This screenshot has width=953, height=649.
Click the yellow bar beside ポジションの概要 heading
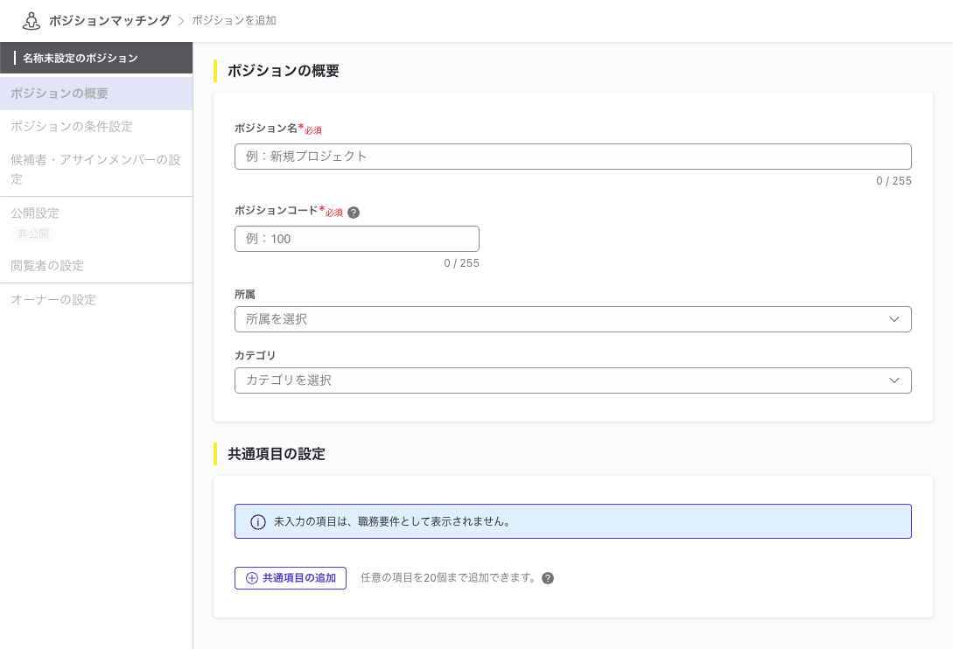click(x=214, y=71)
